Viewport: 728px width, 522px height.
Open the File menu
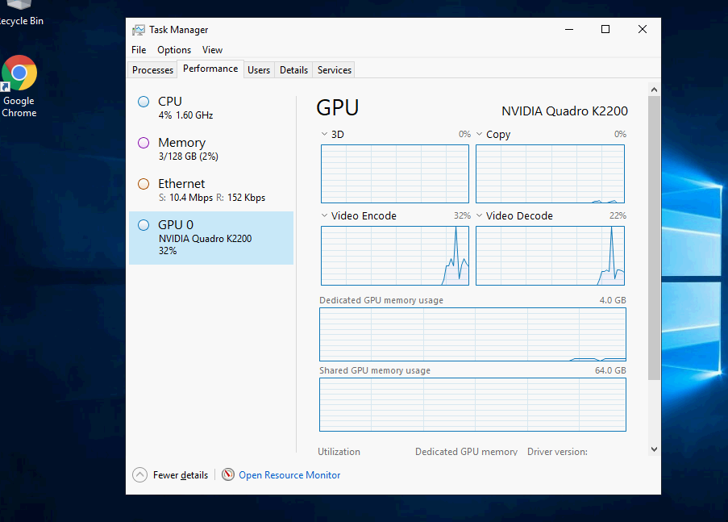(139, 50)
